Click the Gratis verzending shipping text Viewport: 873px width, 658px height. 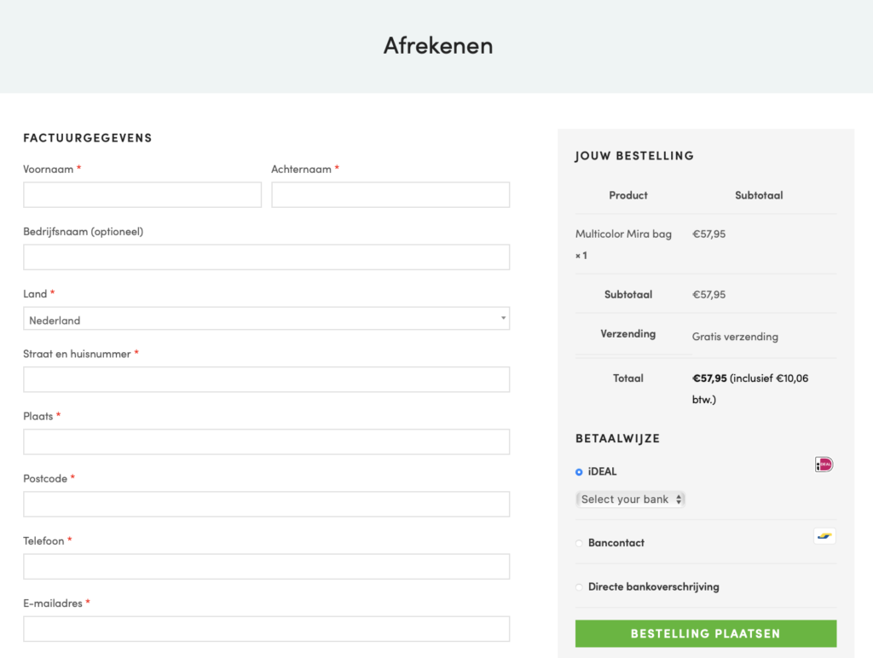735,337
